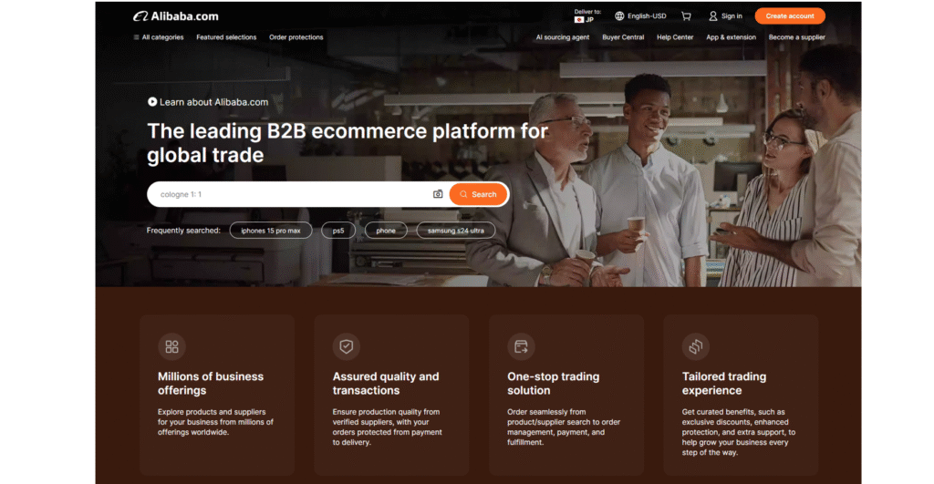
Task: Open Featured selections menu
Action: tap(226, 37)
